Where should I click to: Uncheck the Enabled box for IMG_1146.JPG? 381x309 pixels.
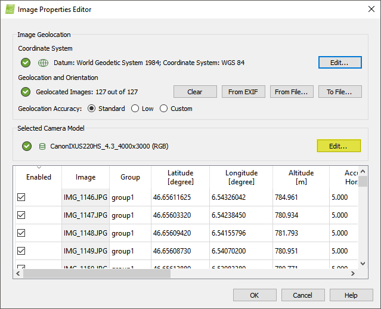pos(21,197)
